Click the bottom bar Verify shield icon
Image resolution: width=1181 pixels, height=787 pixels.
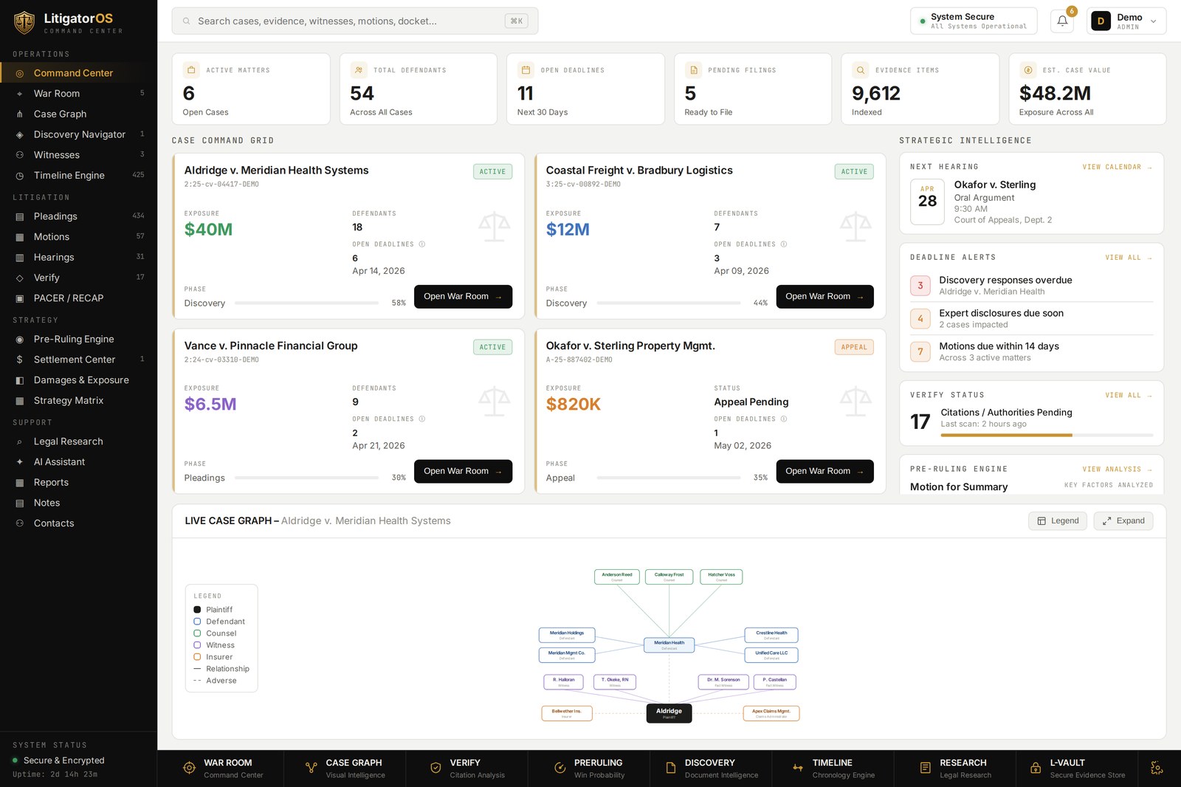[435, 768]
